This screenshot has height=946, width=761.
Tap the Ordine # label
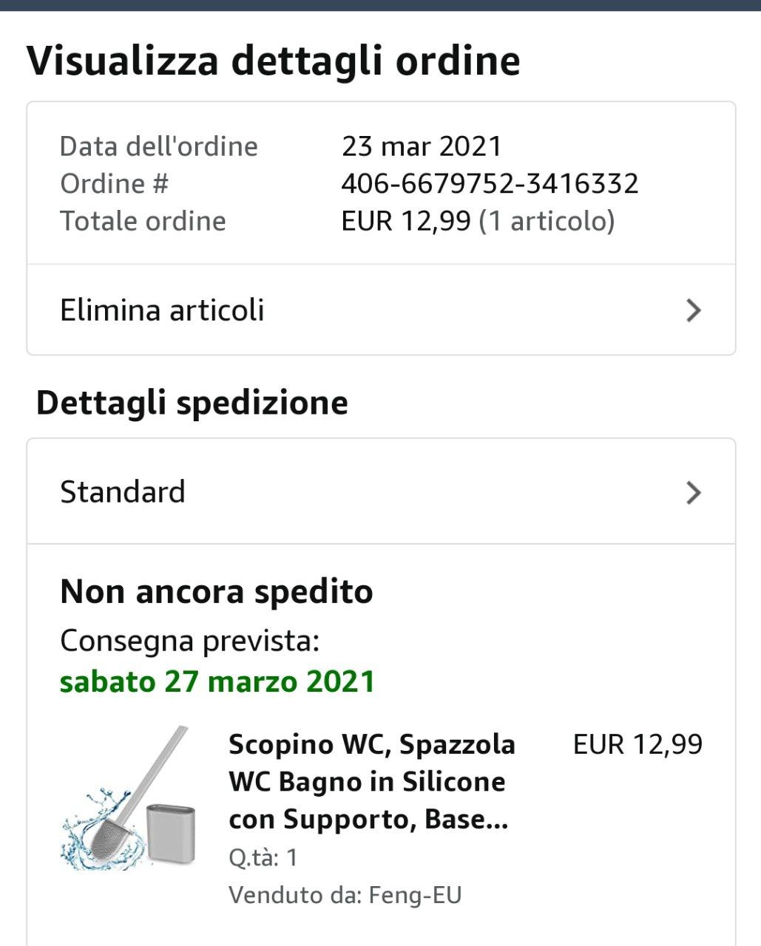[x=114, y=183]
